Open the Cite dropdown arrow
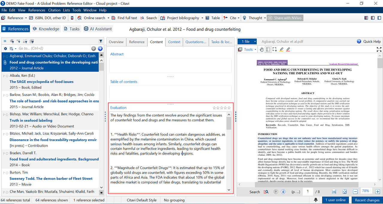The width and height of the screenshot is (383, 204). [238, 18]
